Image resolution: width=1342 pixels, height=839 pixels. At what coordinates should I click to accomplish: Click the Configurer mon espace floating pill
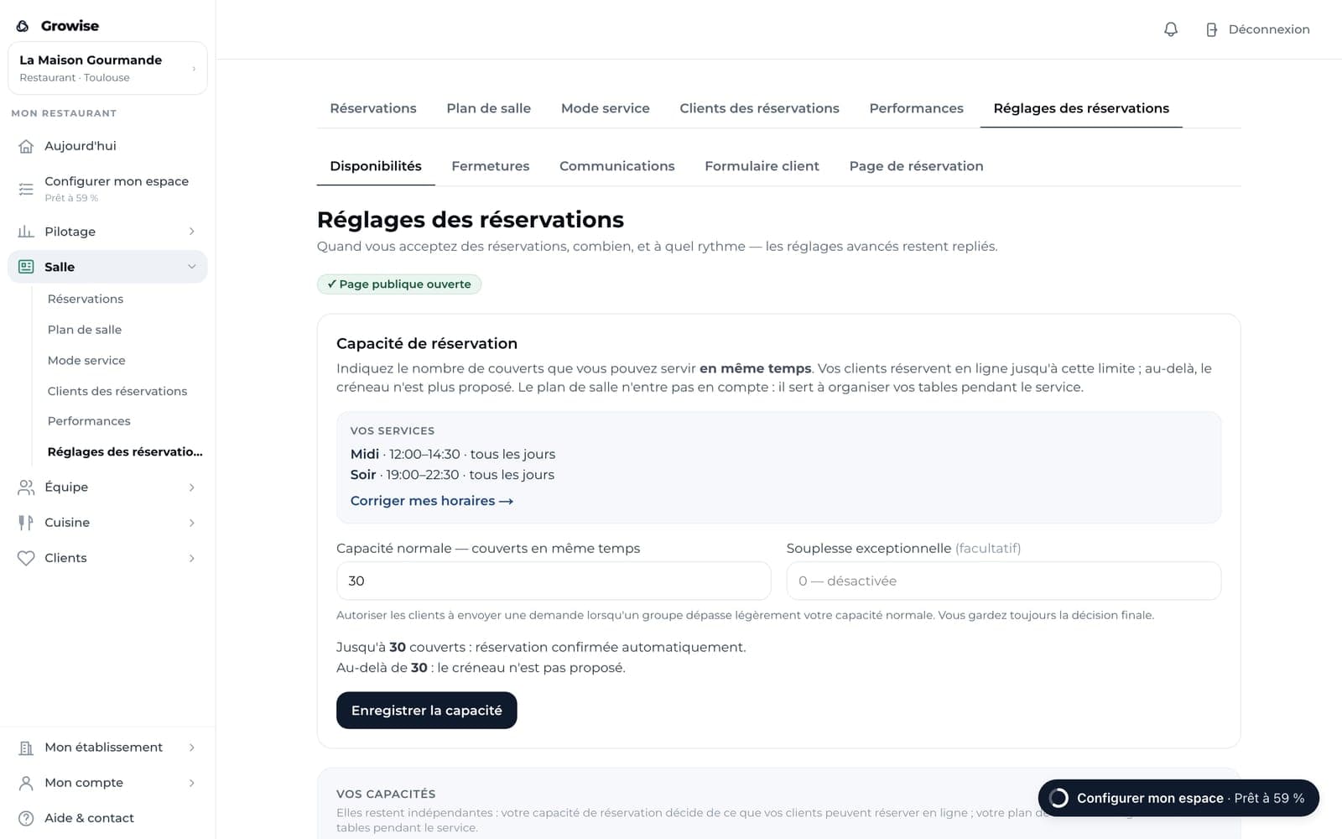pyautogui.click(x=1178, y=798)
